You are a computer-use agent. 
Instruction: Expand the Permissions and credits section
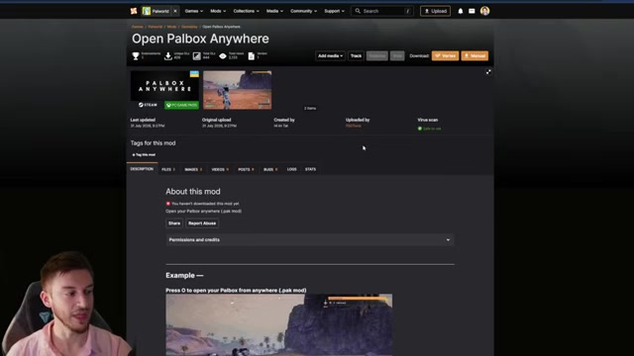click(x=310, y=239)
